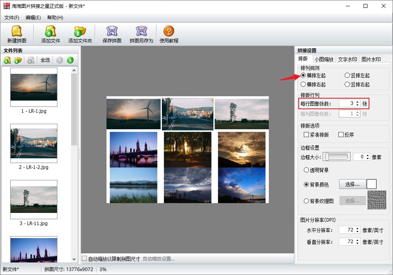
Task: Decrease 每行图像张数 with the down arrow
Action: pos(357,105)
